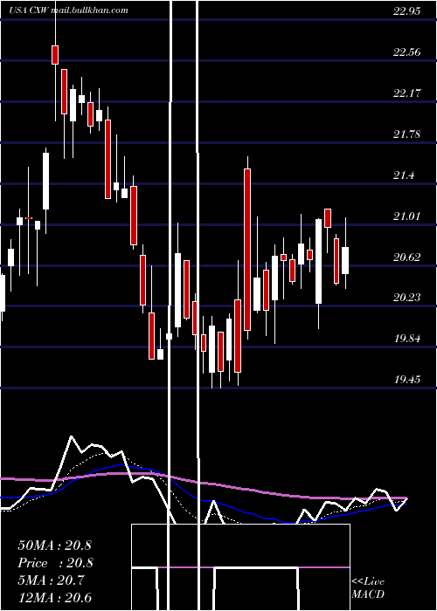Screen dimensions: 437x611
Task: Click the 19.45 price axis label
Action: pyautogui.click(x=407, y=379)
